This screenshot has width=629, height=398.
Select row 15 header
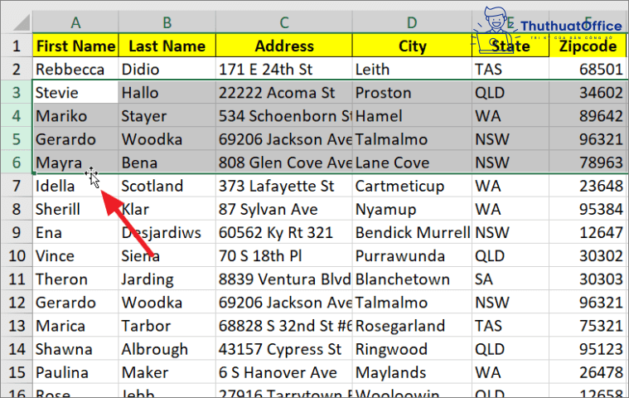[16, 372]
